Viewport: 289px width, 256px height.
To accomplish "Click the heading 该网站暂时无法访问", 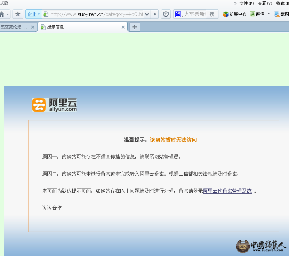I will pyautogui.click(x=173, y=140).
